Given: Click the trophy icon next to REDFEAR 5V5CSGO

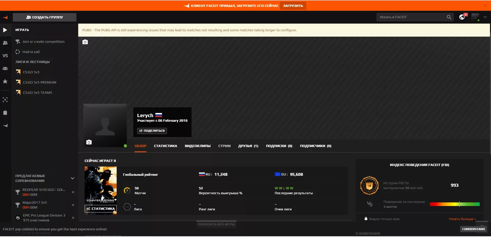Looking at the screenshot, I should pyautogui.click(x=18, y=192).
